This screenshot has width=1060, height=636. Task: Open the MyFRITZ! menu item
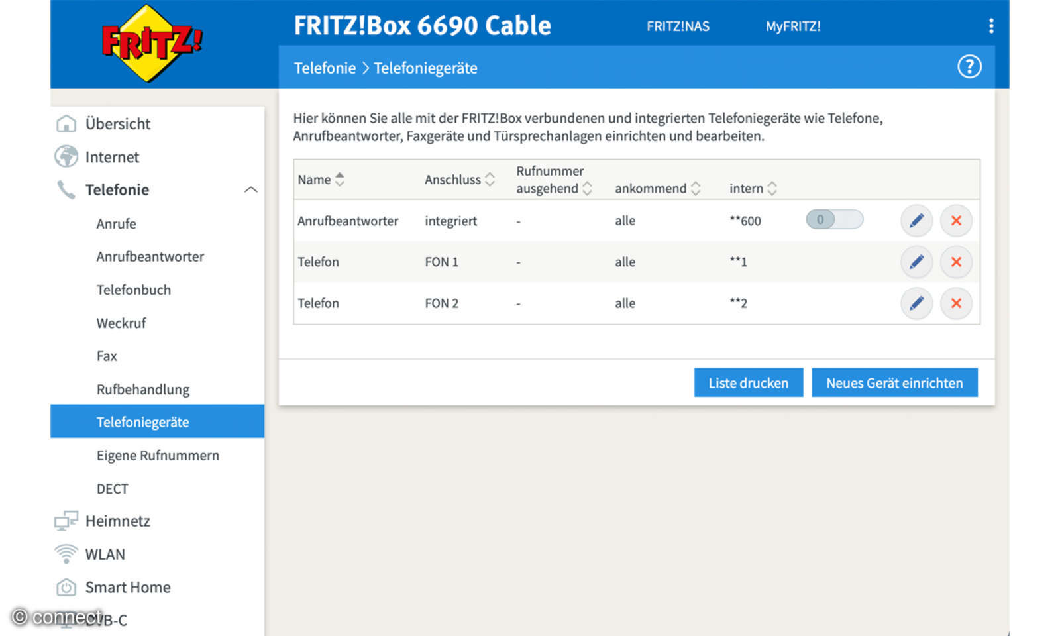(793, 26)
